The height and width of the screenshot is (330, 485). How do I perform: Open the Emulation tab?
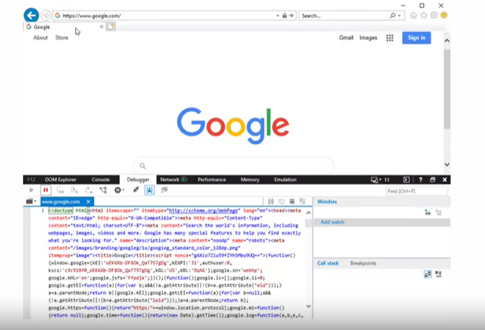(x=285, y=180)
